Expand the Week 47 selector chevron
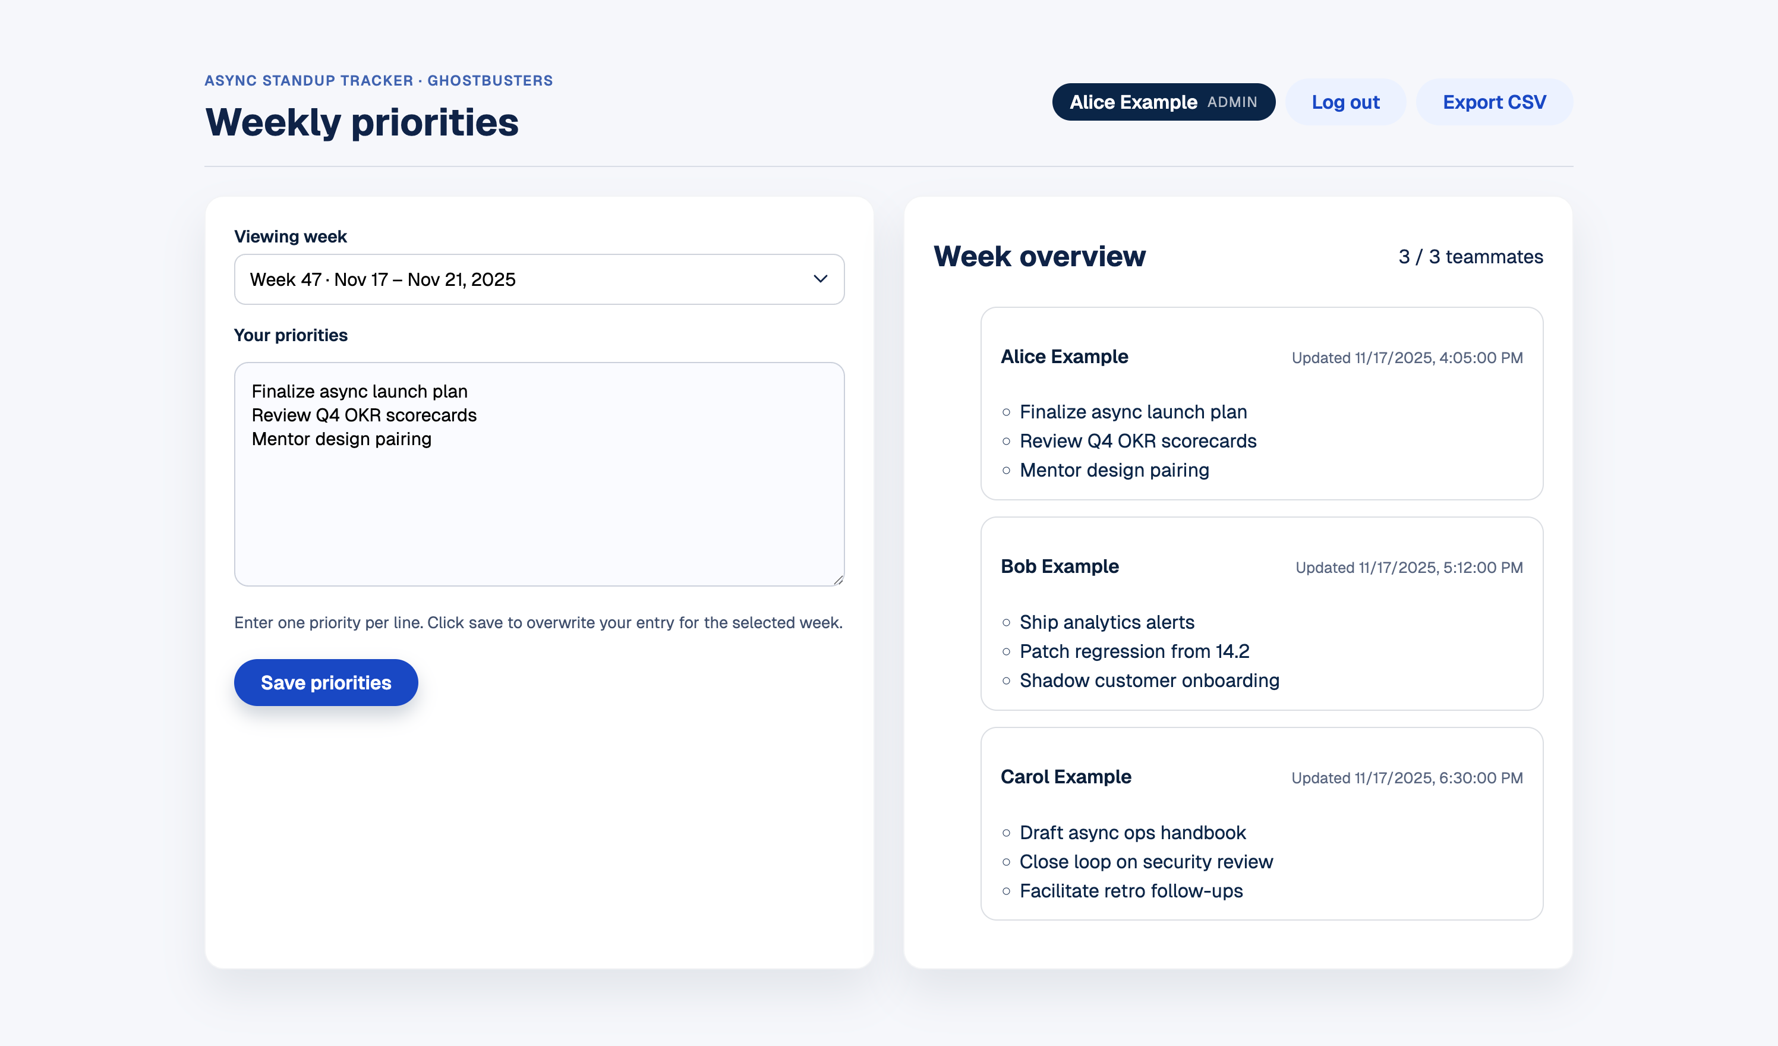Viewport: 1778px width, 1046px height. pos(820,279)
